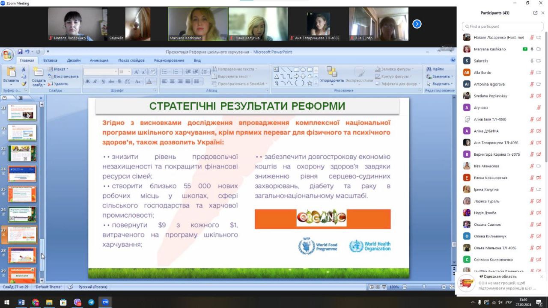The image size is (548, 308).
Task: Open Telegram from the Windows taskbar
Action: click(91, 302)
